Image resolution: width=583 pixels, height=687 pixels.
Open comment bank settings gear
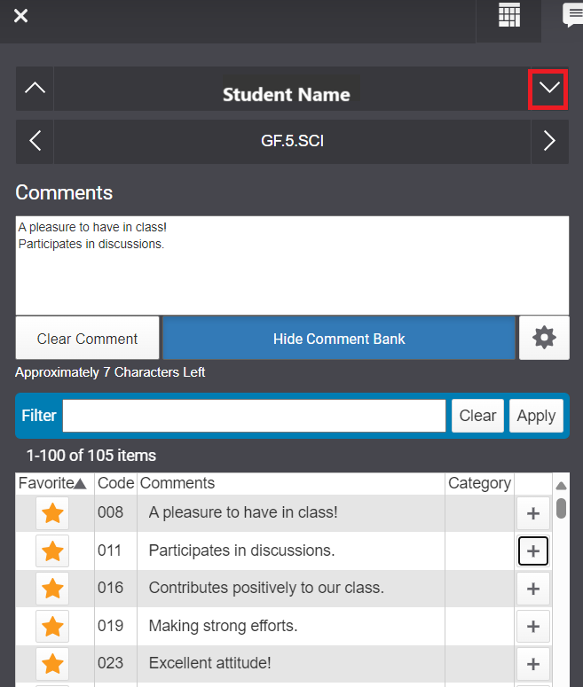coord(544,338)
